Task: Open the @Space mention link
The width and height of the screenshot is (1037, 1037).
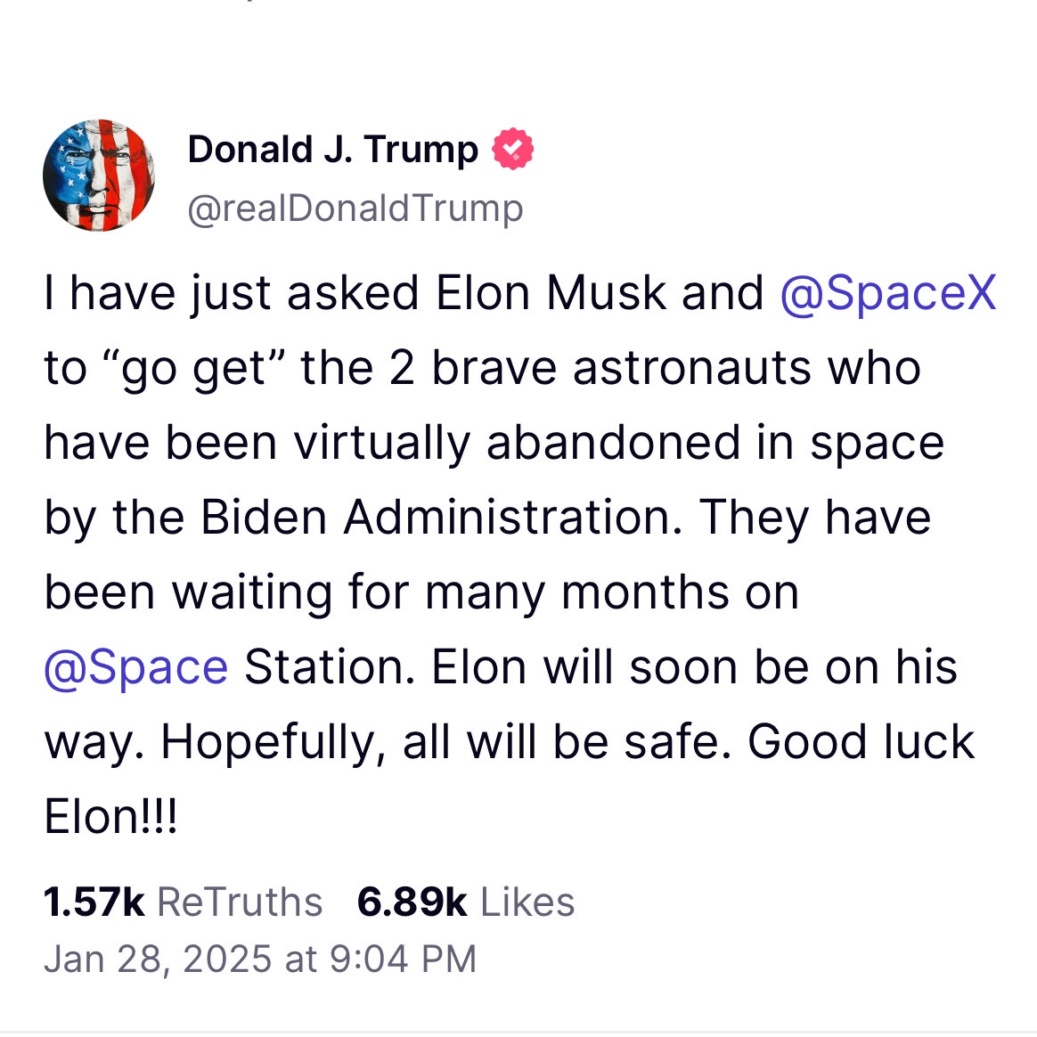Action: click(x=136, y=667)
